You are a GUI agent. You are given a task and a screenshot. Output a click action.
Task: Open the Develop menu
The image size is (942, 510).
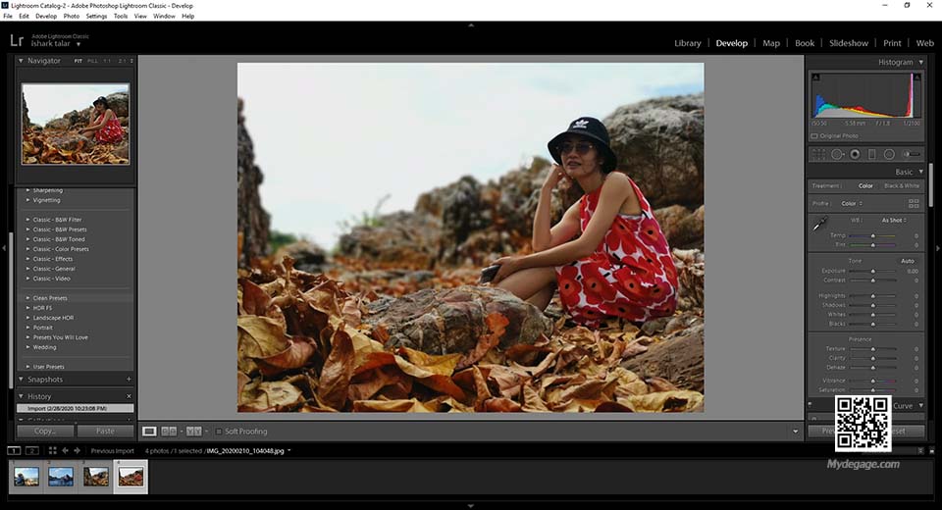(46, 17)
